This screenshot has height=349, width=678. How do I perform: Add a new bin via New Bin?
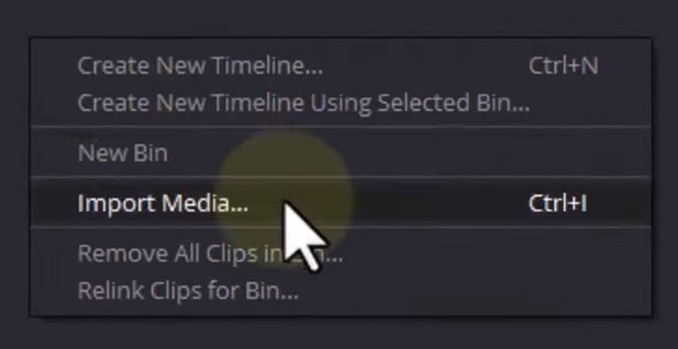click(341, 153)
